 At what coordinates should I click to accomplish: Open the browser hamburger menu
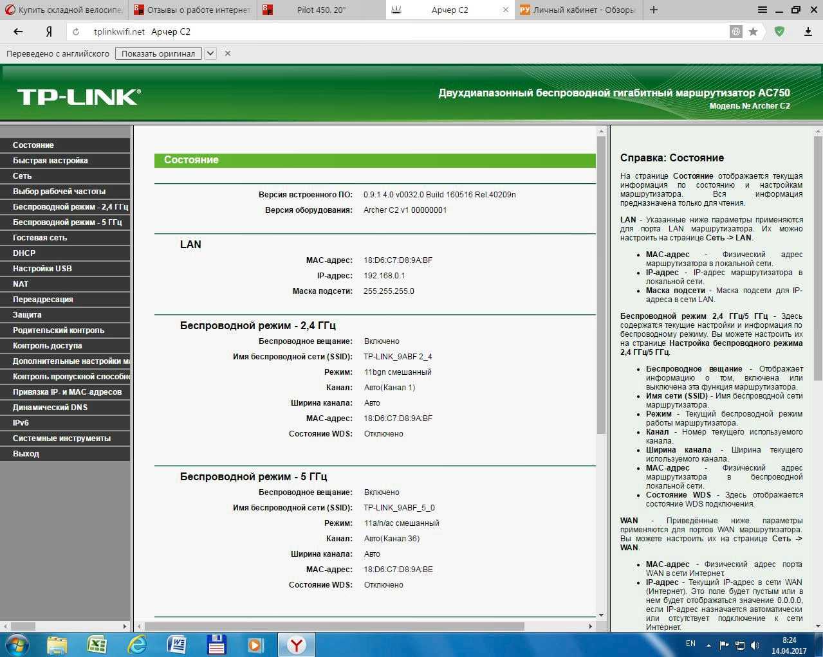763,10
